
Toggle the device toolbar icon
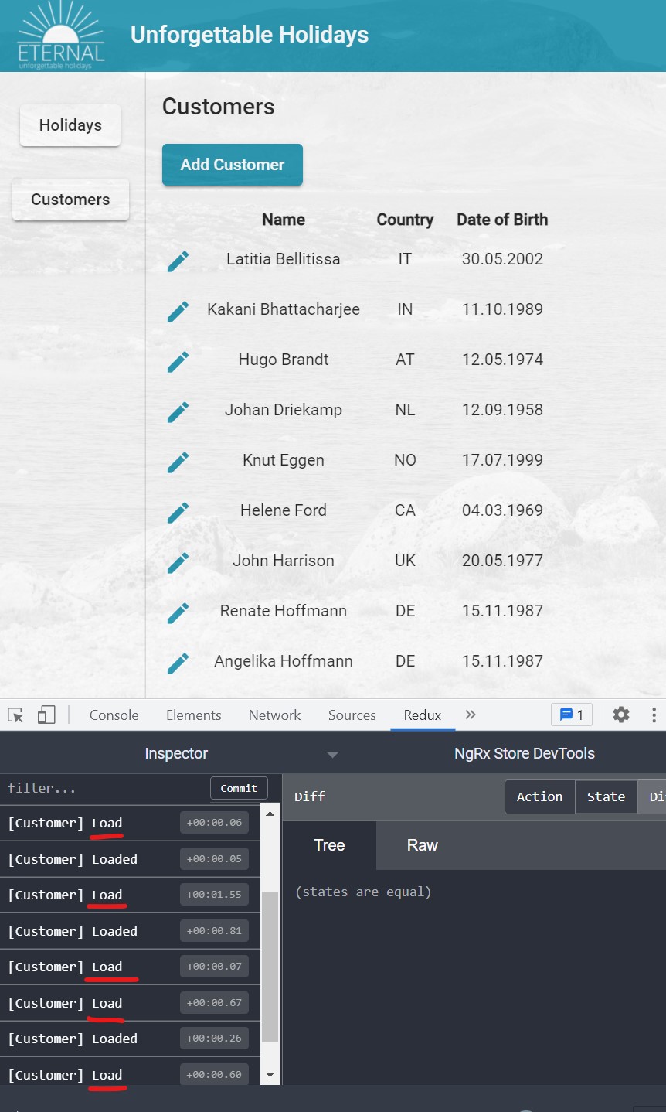click(46, 715)
